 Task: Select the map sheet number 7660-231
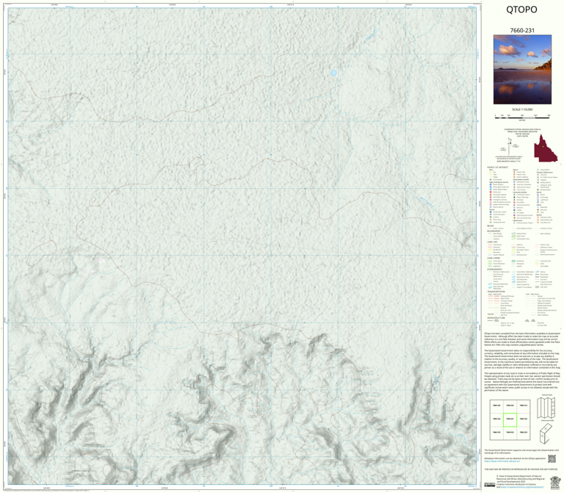coord(522,30)
